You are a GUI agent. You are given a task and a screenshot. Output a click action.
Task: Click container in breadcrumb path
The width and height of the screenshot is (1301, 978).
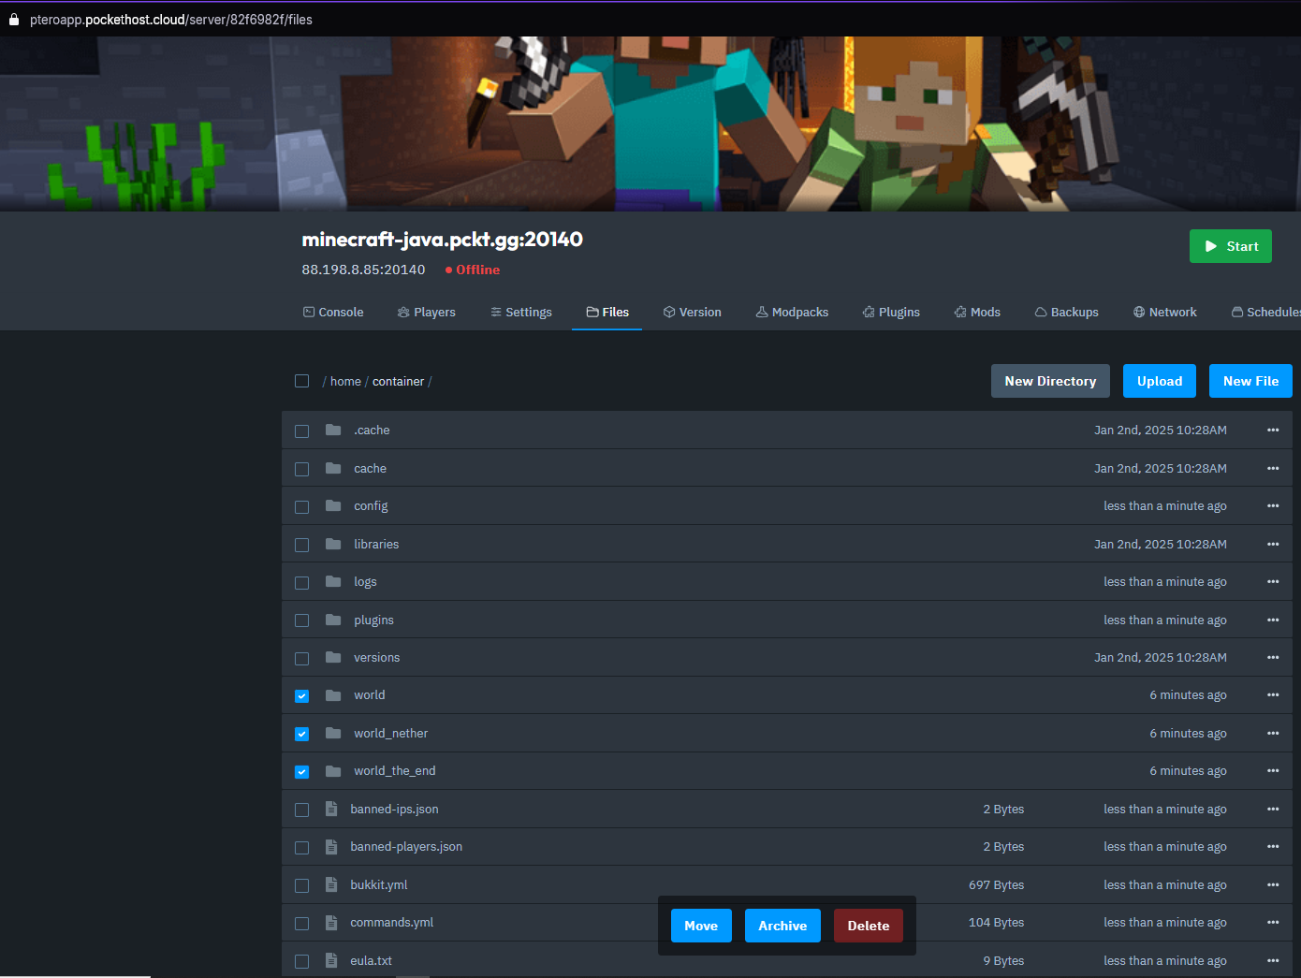[398, 381]
